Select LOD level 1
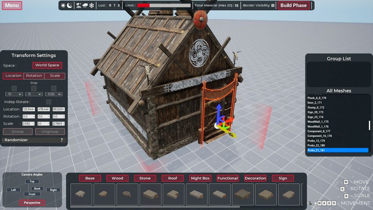This screenshot has width=373, height=210. (114, 5)
